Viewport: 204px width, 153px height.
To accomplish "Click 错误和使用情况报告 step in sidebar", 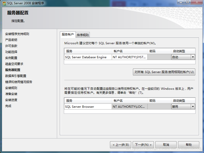I will click(19, 82).
